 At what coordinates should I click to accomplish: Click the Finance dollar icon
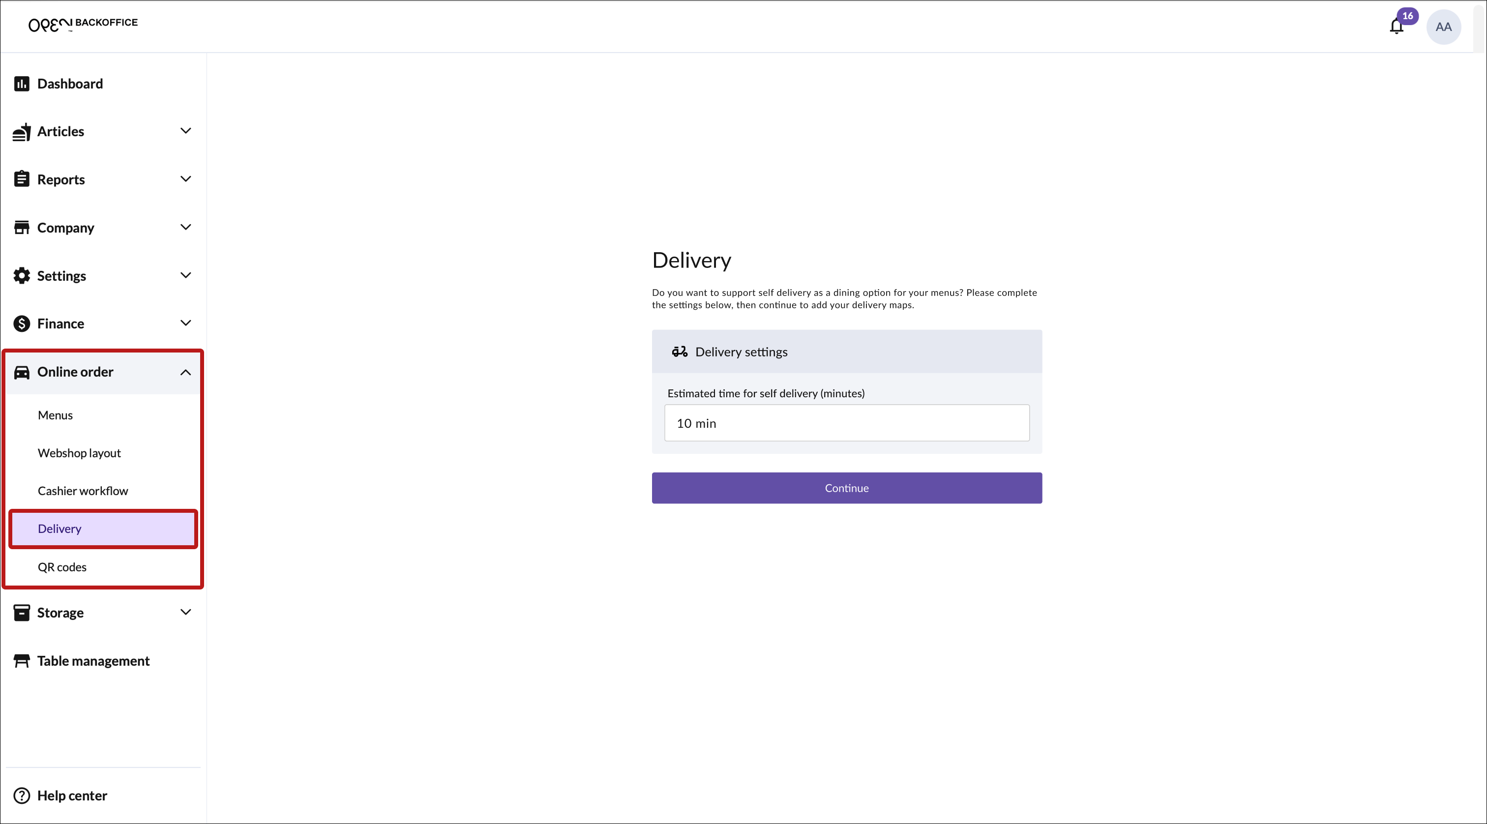pos(21,324)
